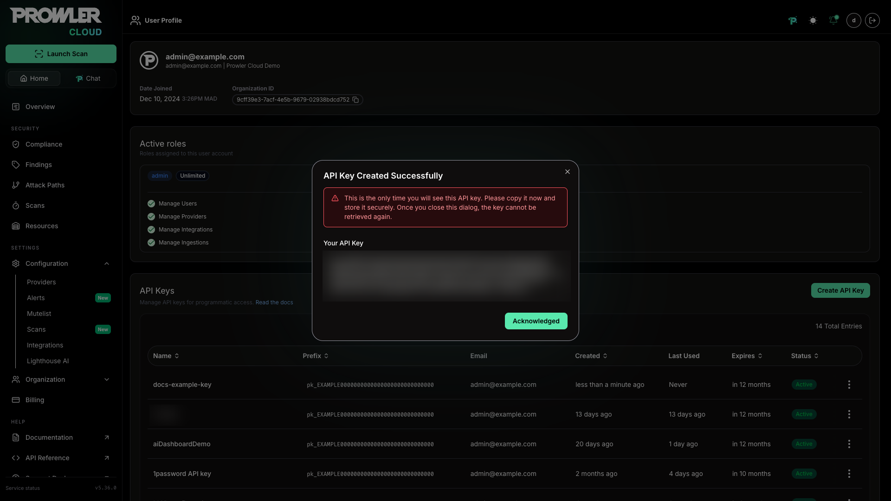This screenshot has width=891, height=501.
Task: Sort the table by Created
Action: 591,356
